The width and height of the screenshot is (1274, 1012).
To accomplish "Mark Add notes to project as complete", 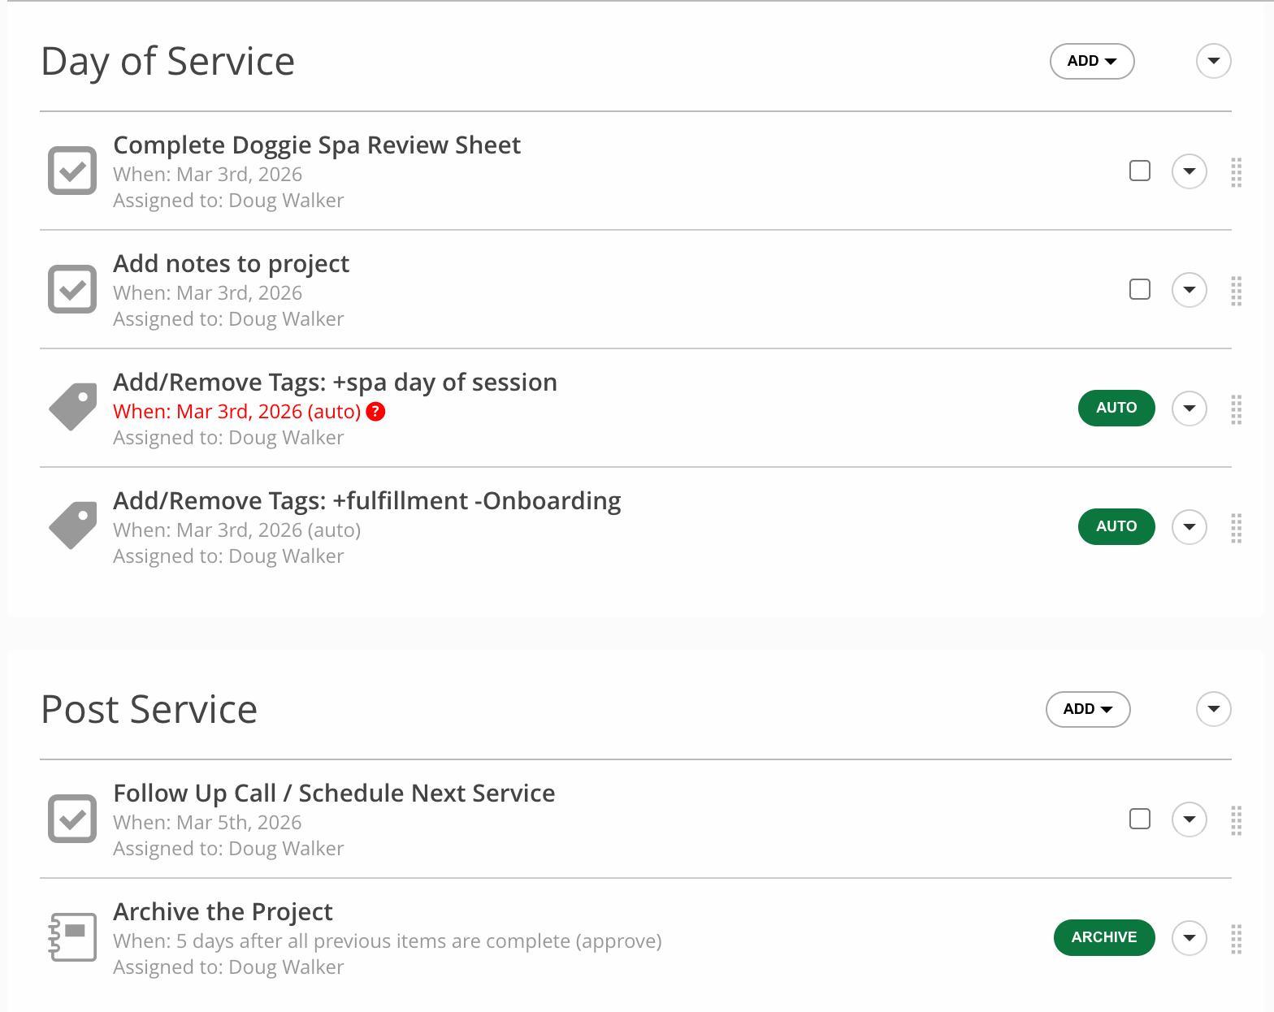I will 1140,289.
